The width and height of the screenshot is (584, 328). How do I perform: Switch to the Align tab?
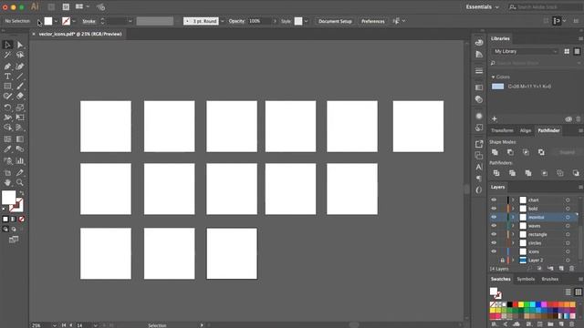[x=526, y=130]
